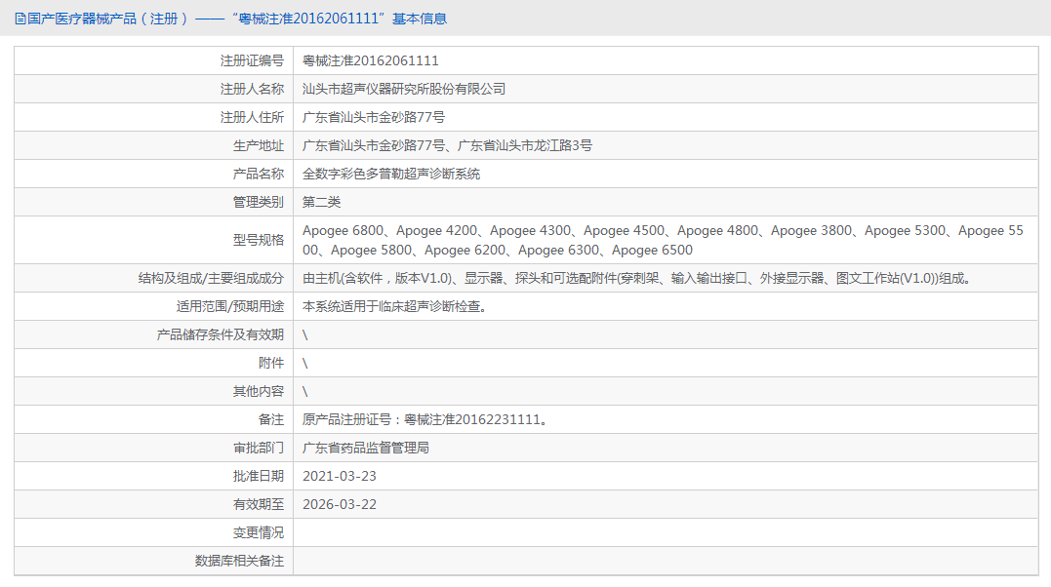
Task: Click the backslash value in the 产品储存条件及有效期 row
Action: (305, 335)
